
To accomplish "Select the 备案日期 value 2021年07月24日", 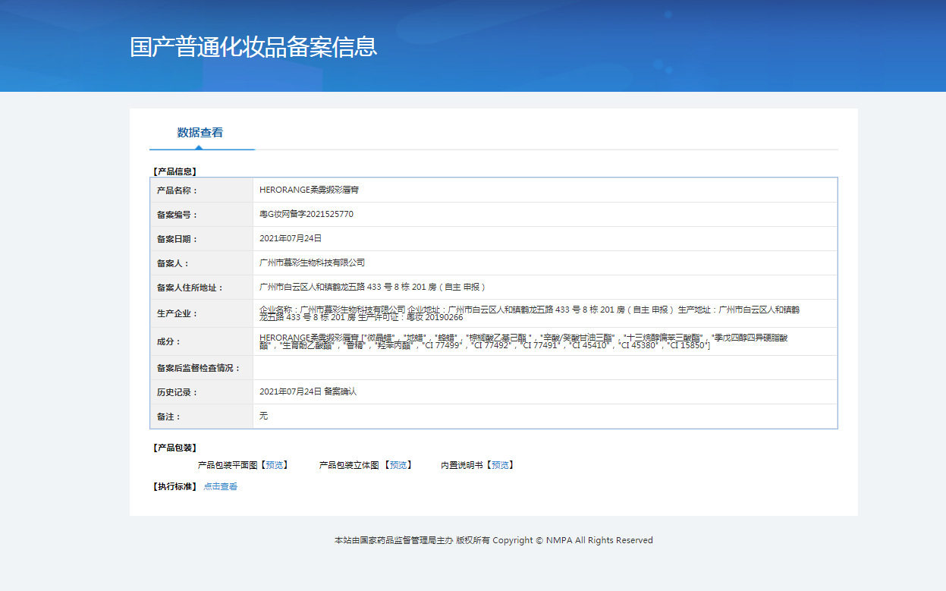I will point(291,238).
